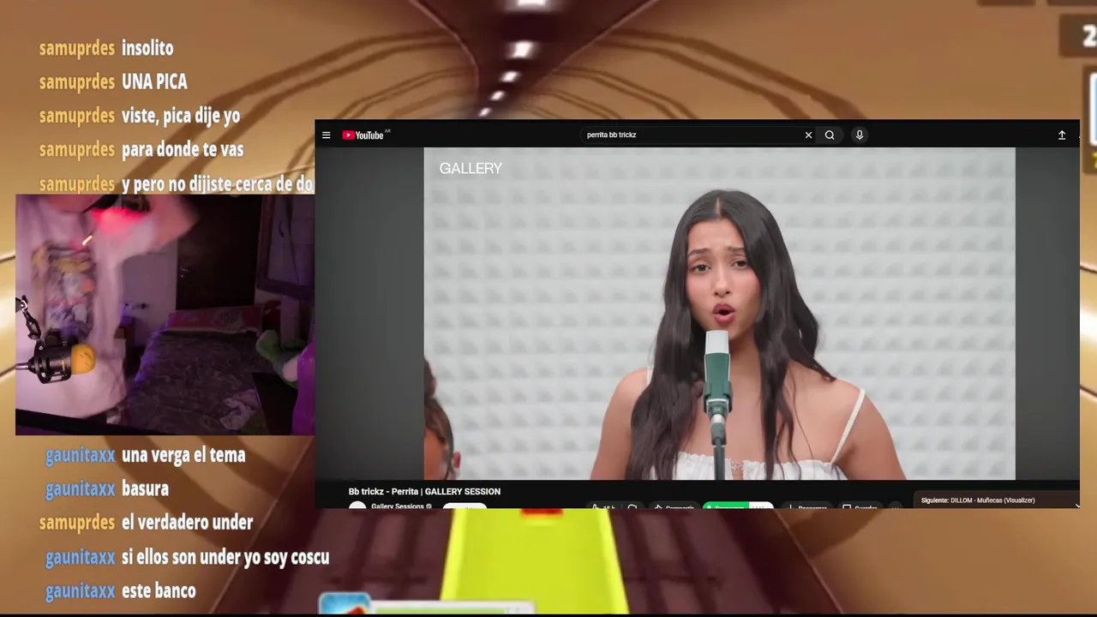Click chat message 'si ellos son under yo soy coscu'
Screen dimensions: 1097x617
225,557
